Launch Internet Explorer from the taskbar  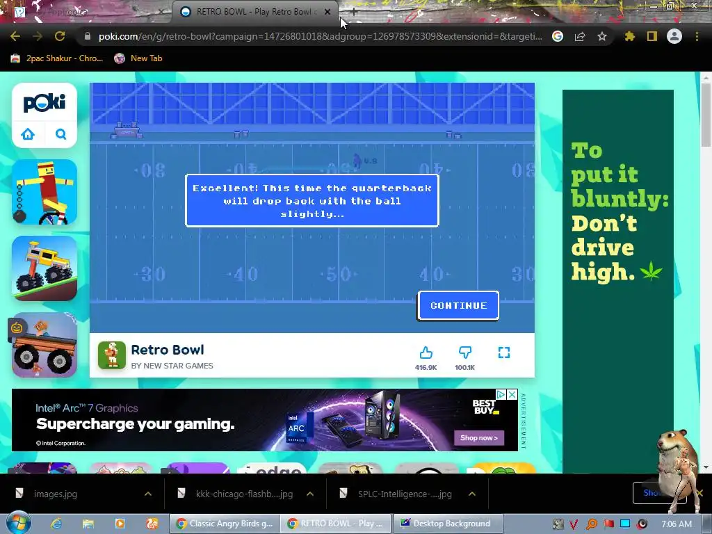(x=56, y=524)
